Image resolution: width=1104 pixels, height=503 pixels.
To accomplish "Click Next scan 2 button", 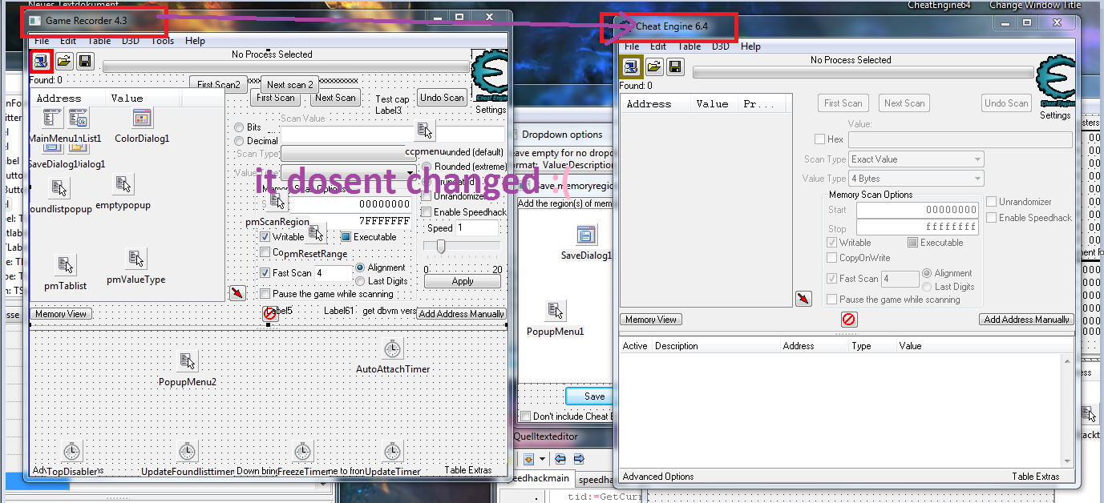I will pyautogui.click(x=290, y=84).
